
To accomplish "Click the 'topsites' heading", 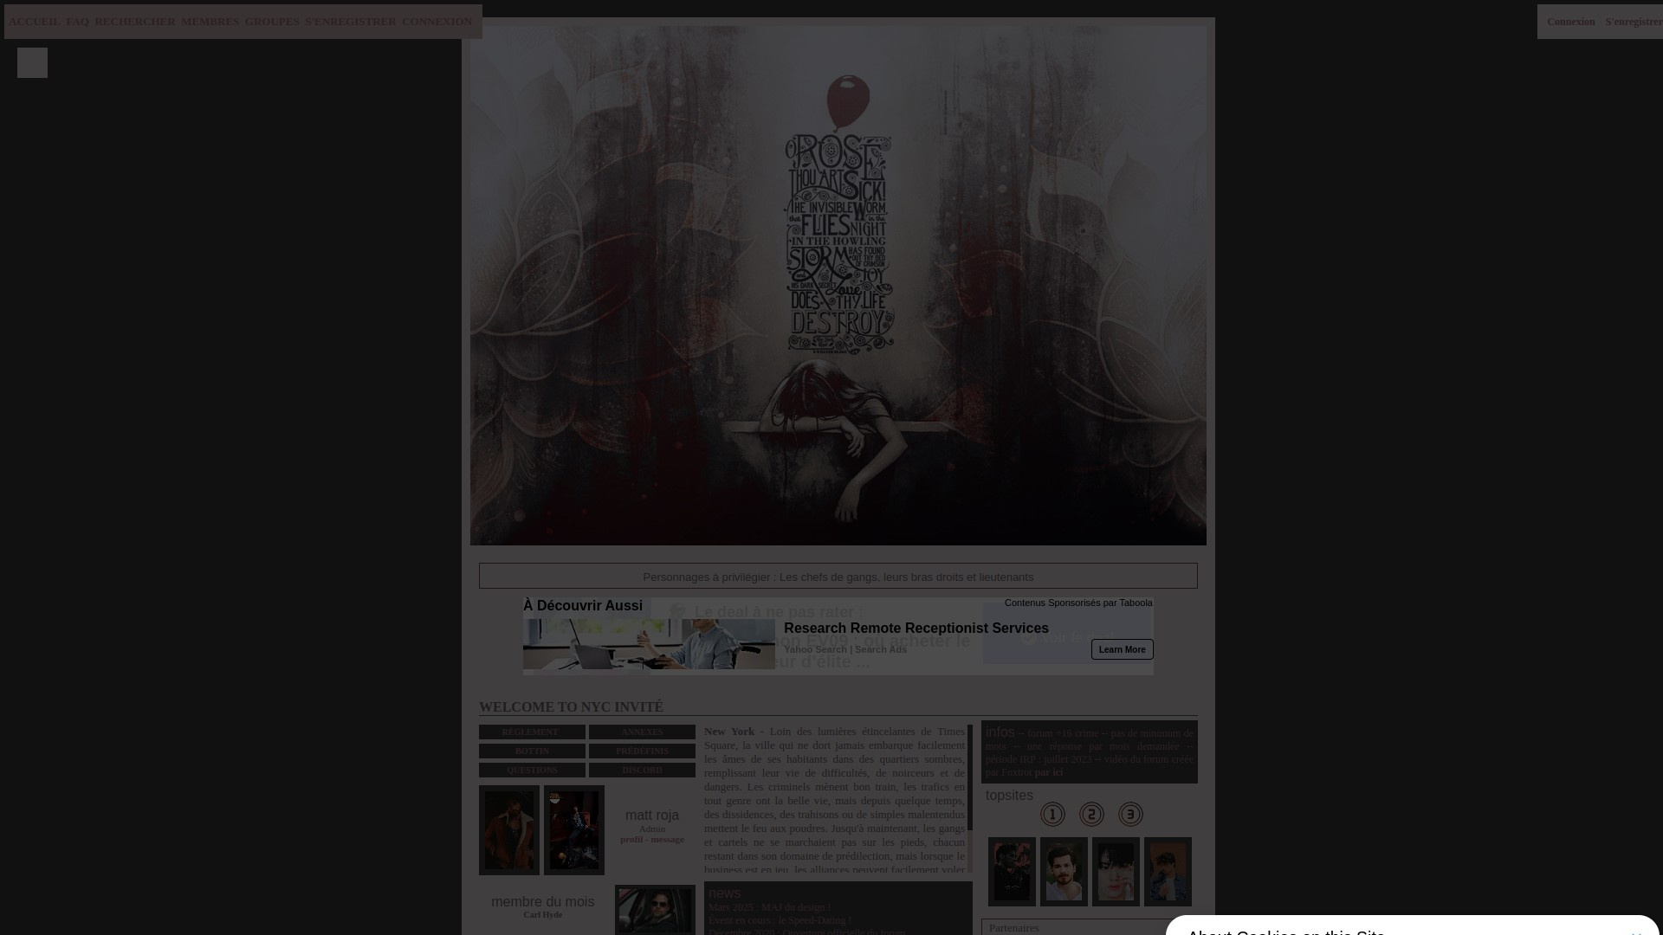I will point(1009,796).
